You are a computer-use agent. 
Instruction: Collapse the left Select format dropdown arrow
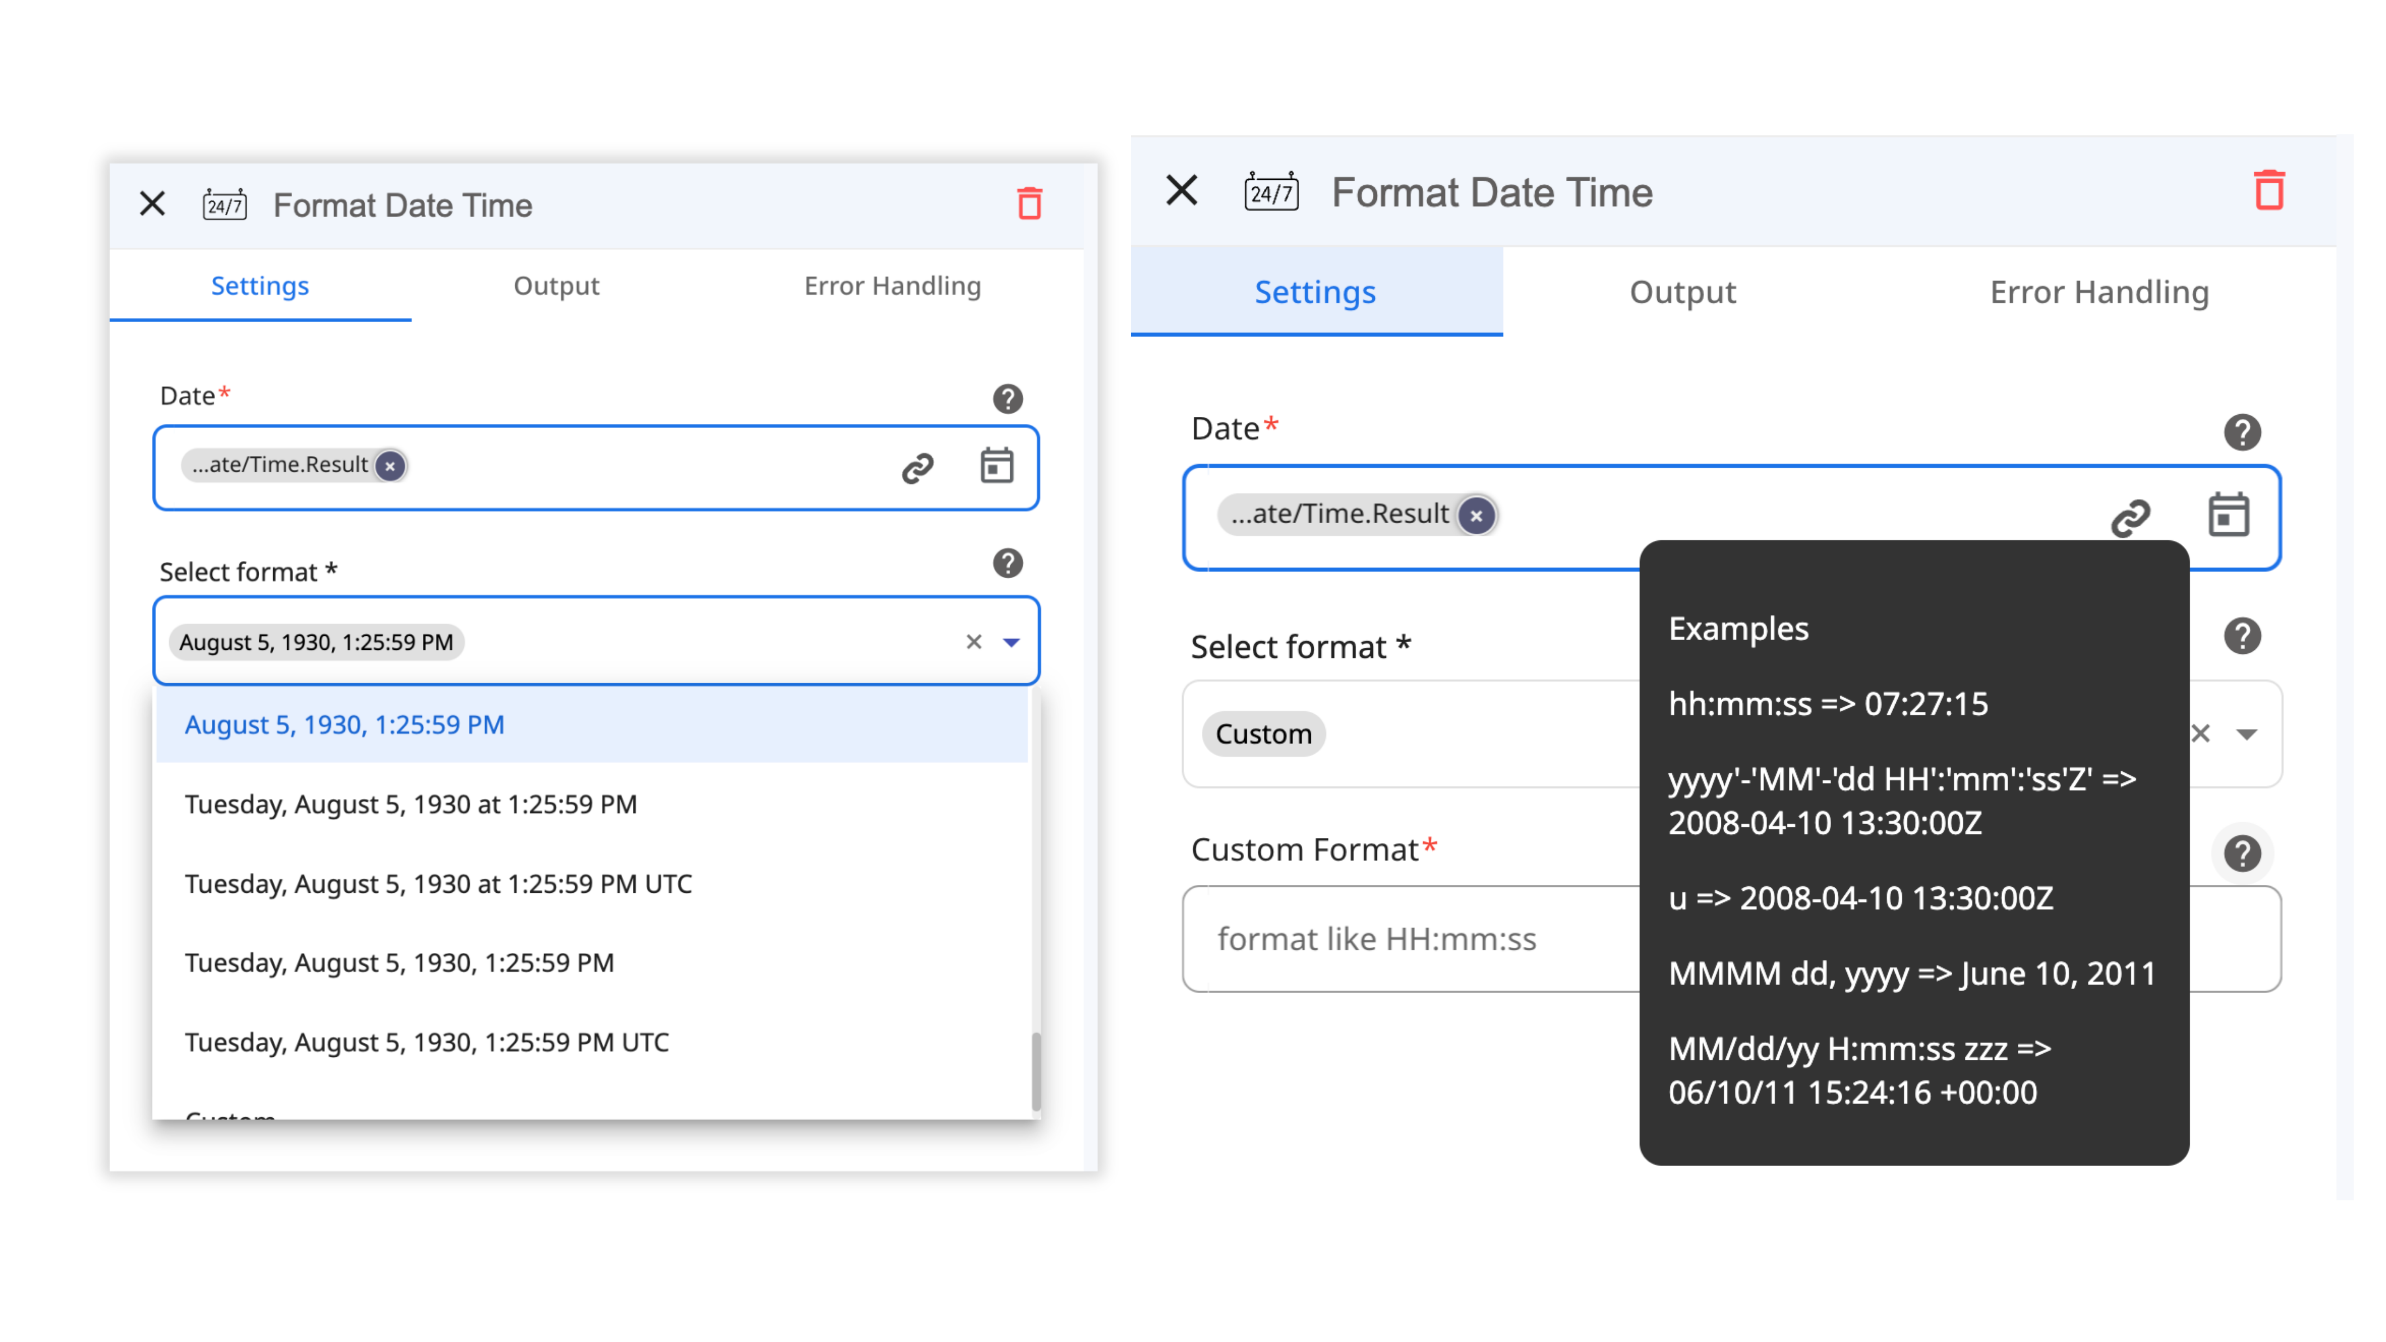coord(1011,642)
